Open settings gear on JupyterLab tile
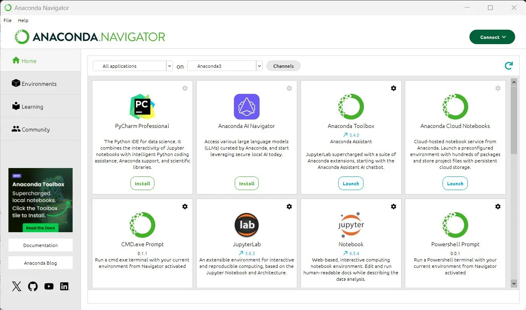Viewport: 526px width, 310px height. tap(289, 207)
